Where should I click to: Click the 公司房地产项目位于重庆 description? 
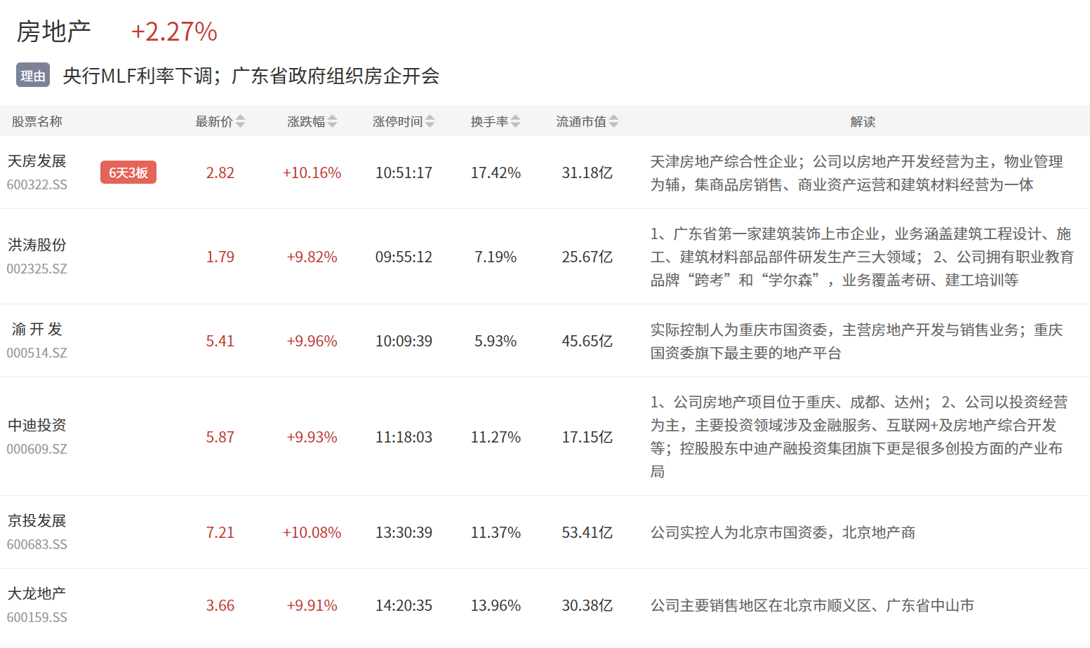pos(859,437)
